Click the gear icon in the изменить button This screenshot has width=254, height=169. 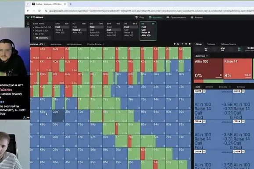pos(37,38)
